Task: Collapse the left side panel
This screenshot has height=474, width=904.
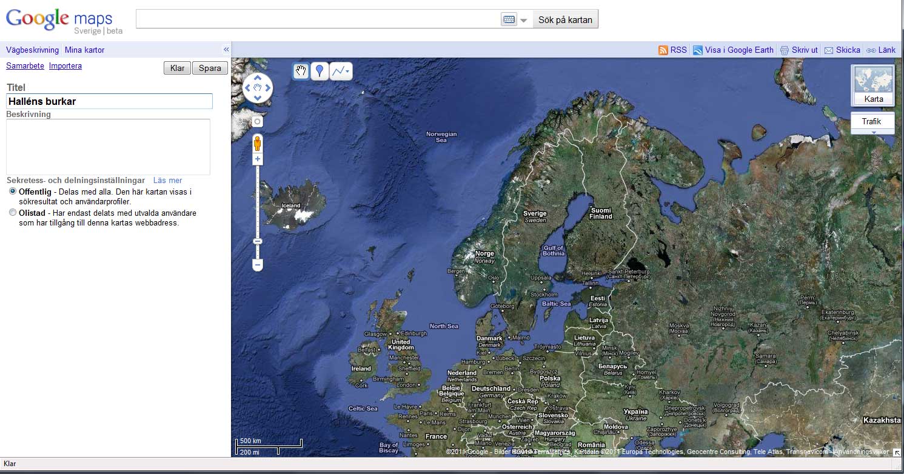Action: coord(226,50)
